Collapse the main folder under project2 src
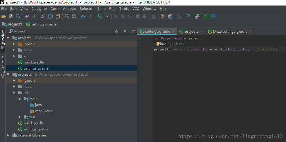Screen dimensions: 286x142 tap(20, 99)
